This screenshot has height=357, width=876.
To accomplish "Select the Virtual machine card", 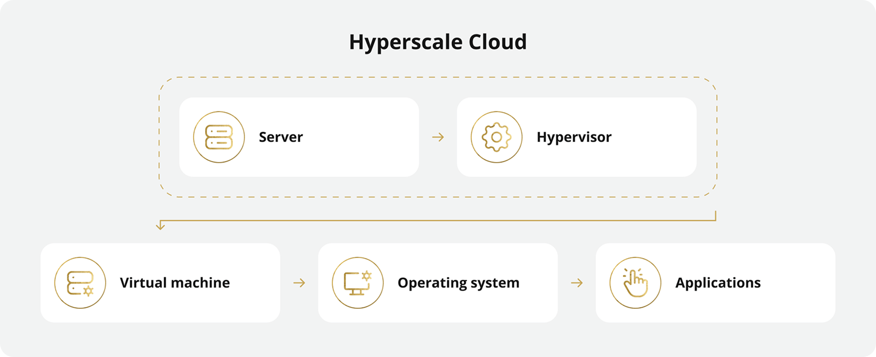I will [160, 282].
